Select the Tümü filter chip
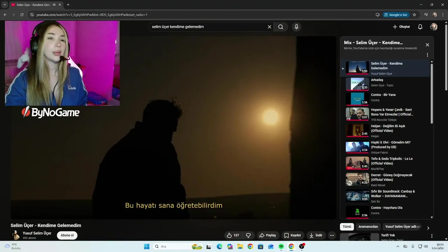Viewport: 448px width, 252px height. 347,226
